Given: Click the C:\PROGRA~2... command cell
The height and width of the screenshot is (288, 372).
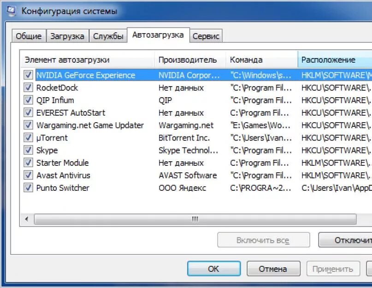Looking at the screenshot, I should click(x=260, y=188).
